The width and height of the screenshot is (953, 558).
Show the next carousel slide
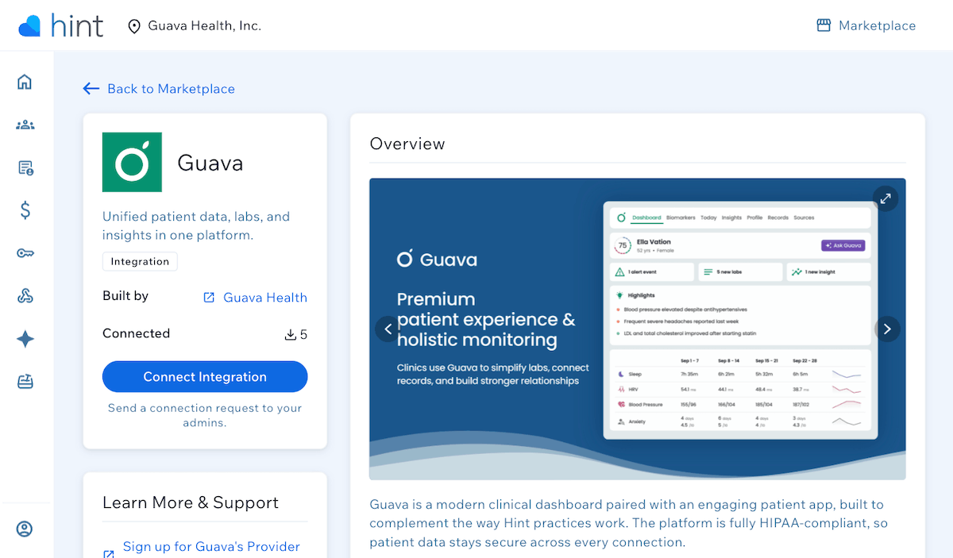tap(887, 329)
